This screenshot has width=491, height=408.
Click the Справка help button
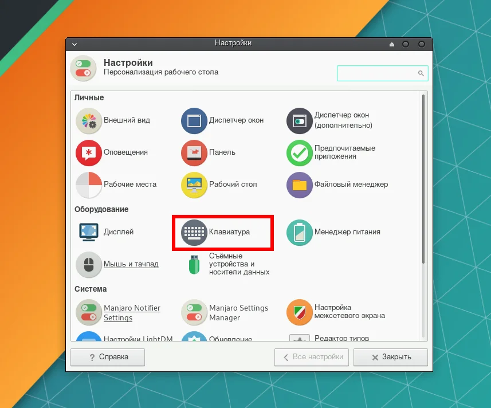(108, 357)
